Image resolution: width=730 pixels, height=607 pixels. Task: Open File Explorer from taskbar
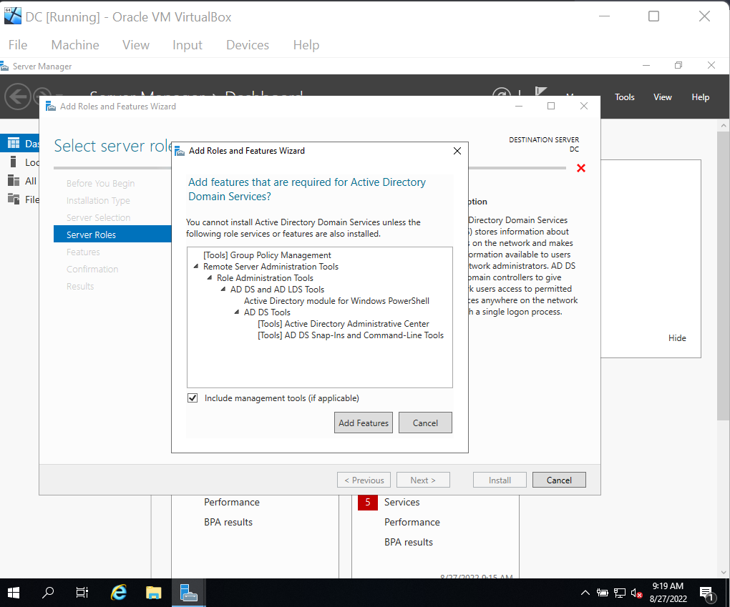point(153,593)
